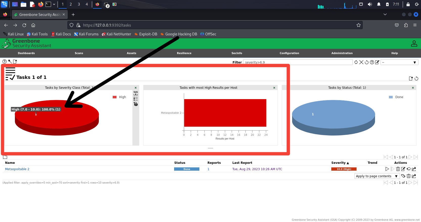The image size is (421, 222).
Task: Create a new task with star icon
Action: [15, 61]
